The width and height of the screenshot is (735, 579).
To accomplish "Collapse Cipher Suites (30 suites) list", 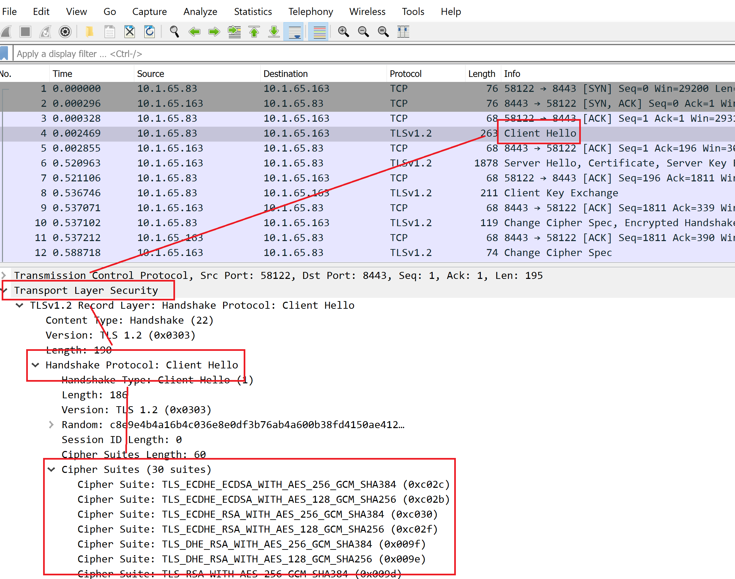I will (51, 469).
